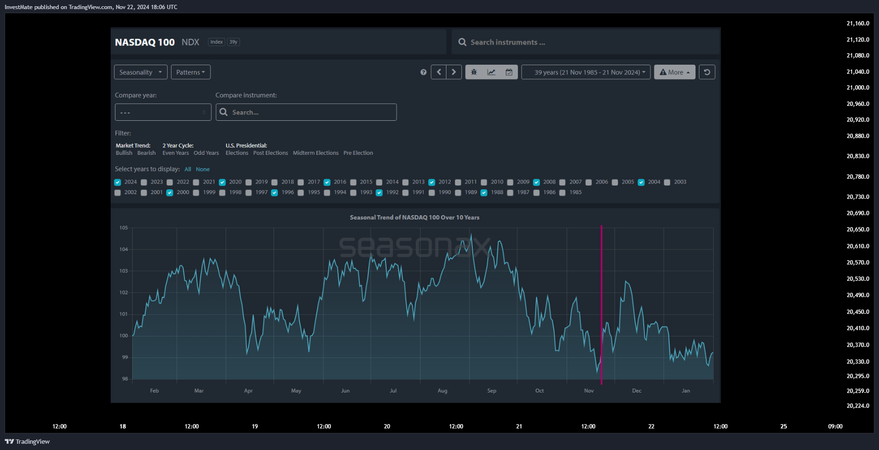The image size is (879, 450).
Task: Expand the More warning dropdown
Action: (674, 72)
